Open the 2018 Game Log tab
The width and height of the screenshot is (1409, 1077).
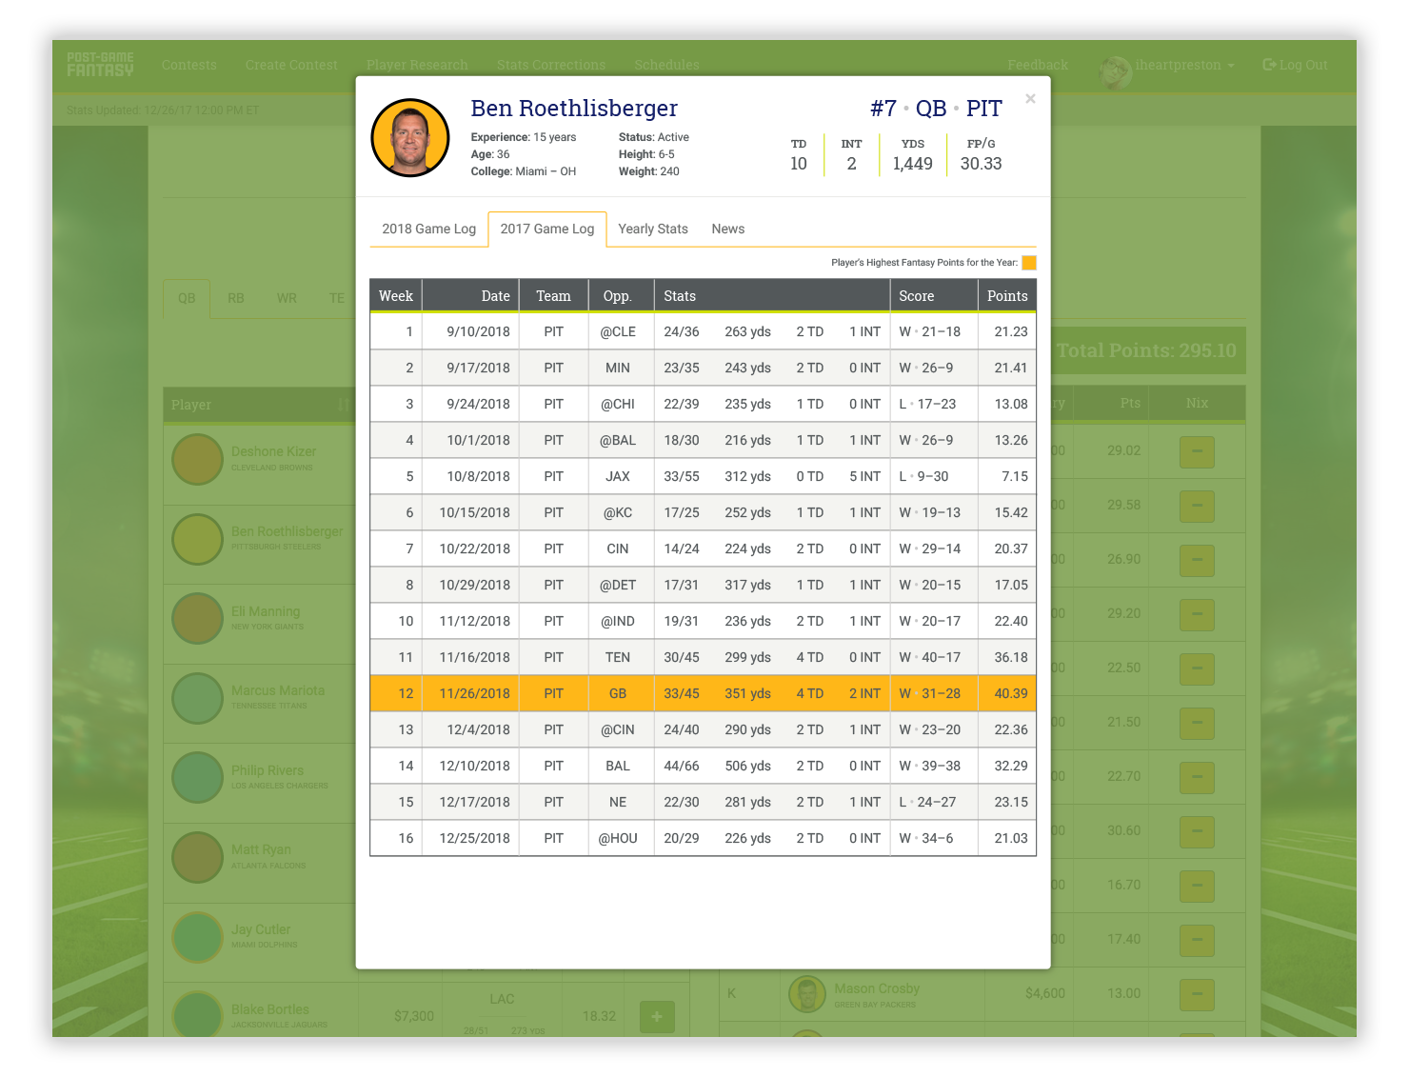pyautogui.click(x=428, y=229)
